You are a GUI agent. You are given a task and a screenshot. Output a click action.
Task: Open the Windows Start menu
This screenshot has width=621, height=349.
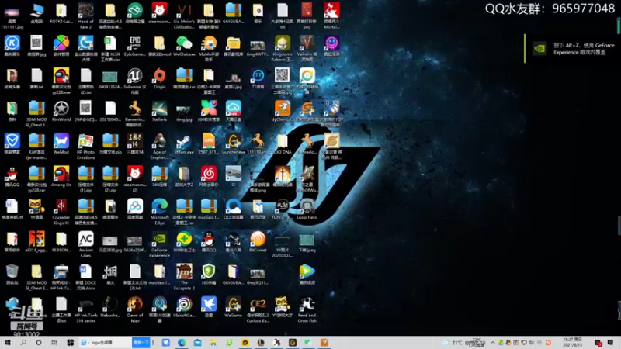pyautogui.click(x=8, y=343)
